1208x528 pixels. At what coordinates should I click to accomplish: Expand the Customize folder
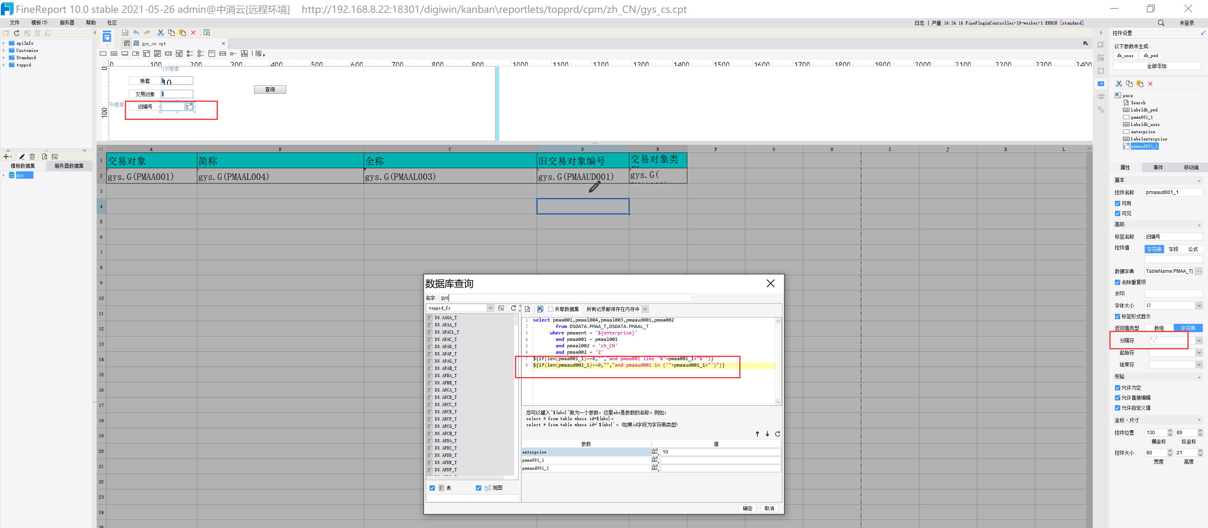coord(4,51)
